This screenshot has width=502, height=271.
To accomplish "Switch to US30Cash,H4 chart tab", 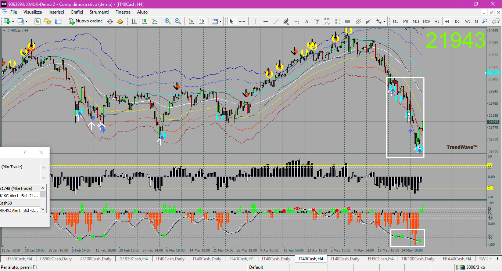I will tap(19, 259).
